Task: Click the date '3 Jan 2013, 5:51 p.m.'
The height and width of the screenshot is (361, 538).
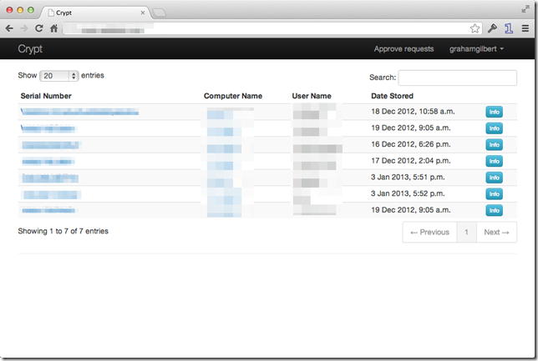Action: click(408, 177)
